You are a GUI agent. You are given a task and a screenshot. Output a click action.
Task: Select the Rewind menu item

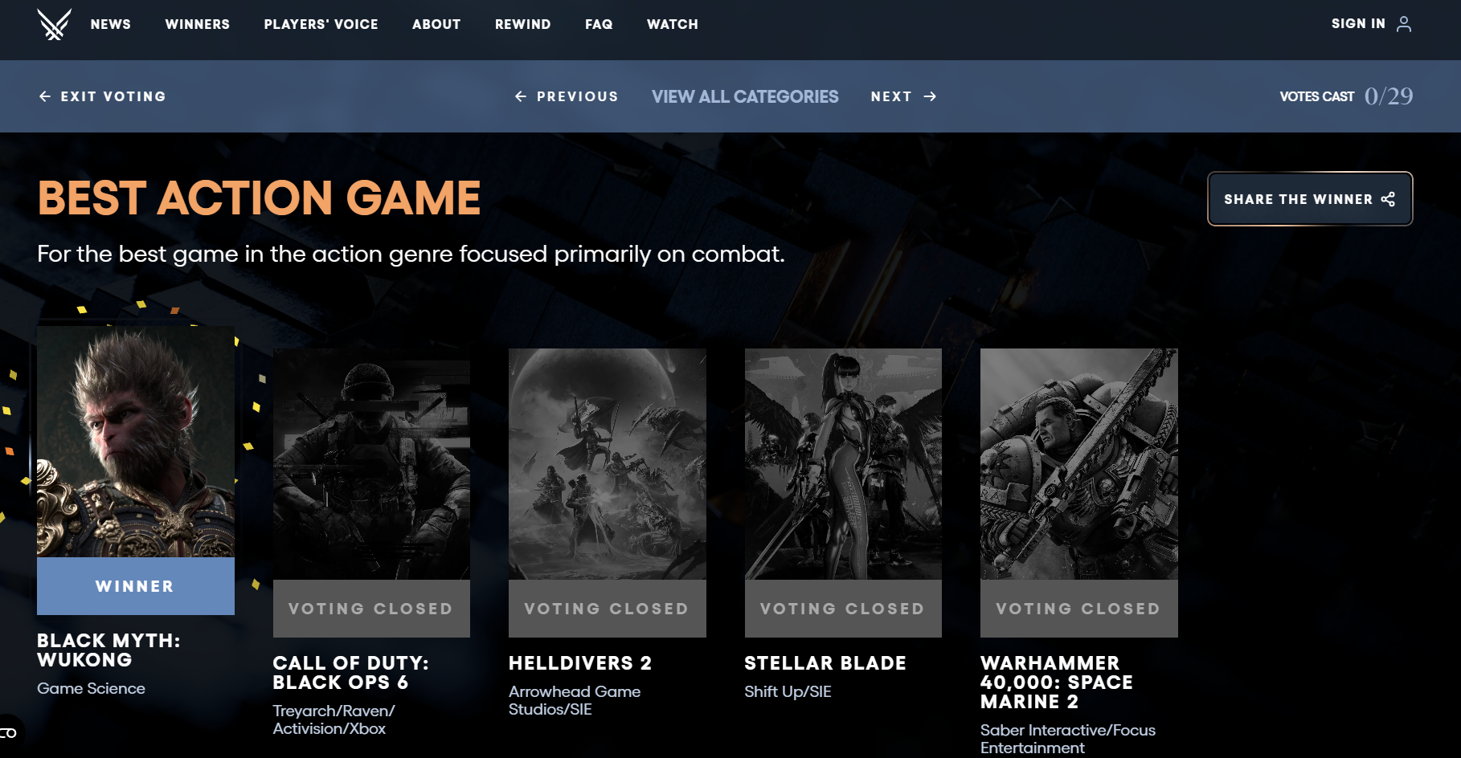(523, 24)
